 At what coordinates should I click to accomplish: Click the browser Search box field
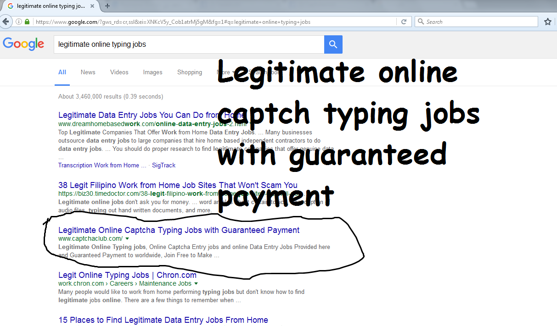[x=476, y=22]
